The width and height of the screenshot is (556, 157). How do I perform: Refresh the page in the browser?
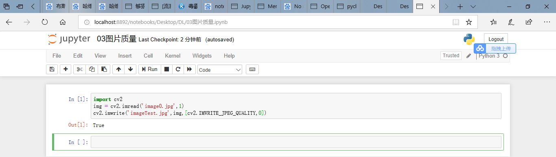pyautogui.click(x=45, y=22)
